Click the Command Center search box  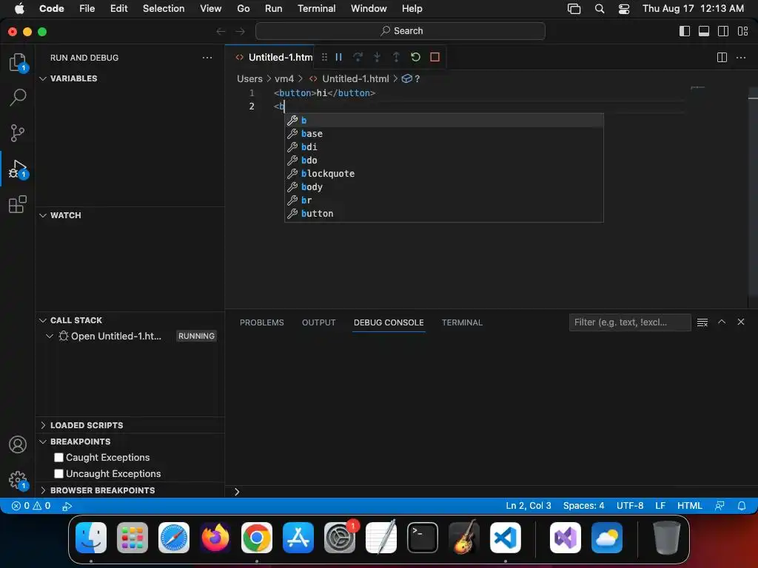coord(400,31)
